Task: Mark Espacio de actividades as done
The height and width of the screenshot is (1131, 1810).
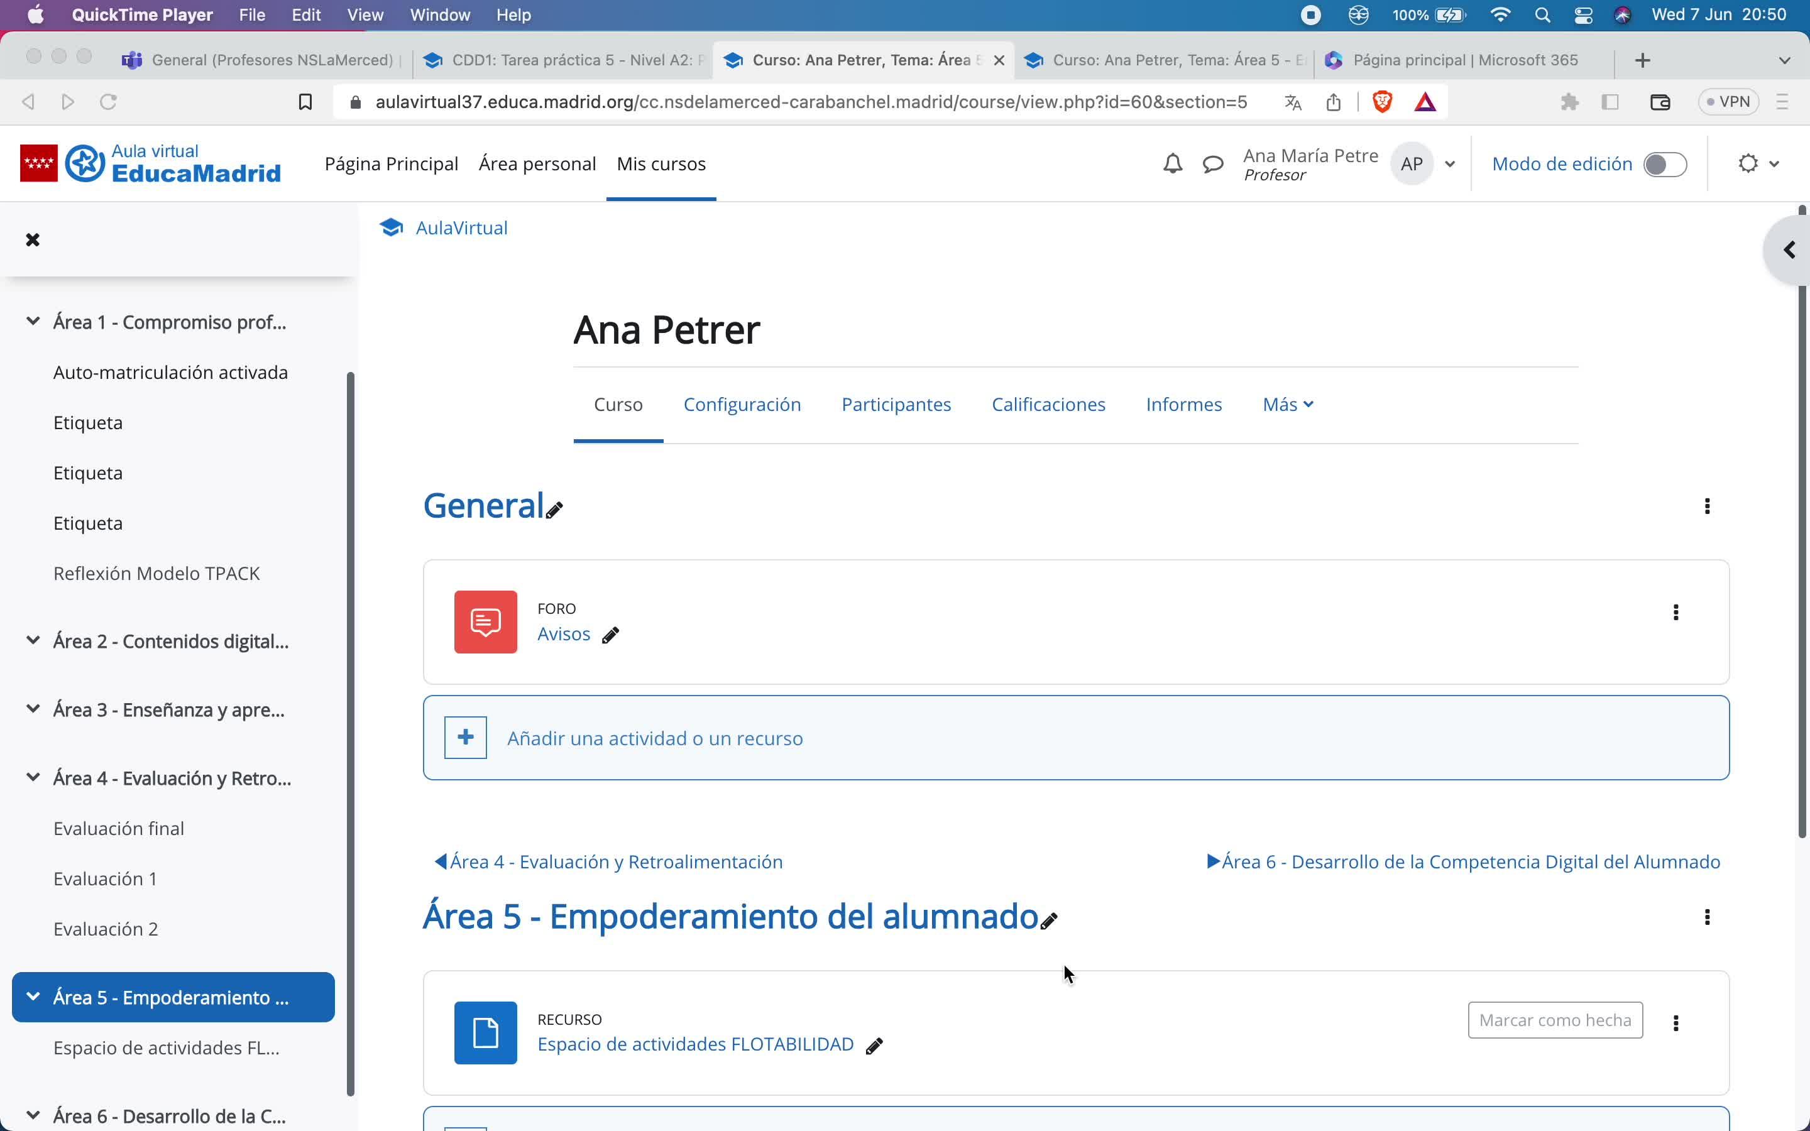Action: (1554, 1020)
